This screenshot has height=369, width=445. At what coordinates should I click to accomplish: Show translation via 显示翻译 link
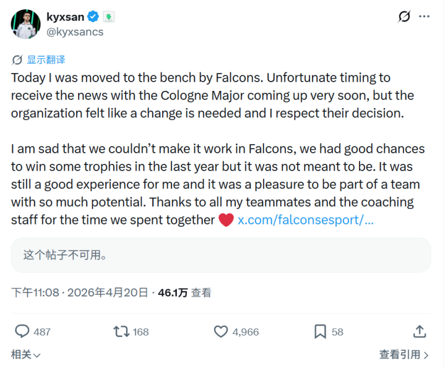click(x=46, y=60)
